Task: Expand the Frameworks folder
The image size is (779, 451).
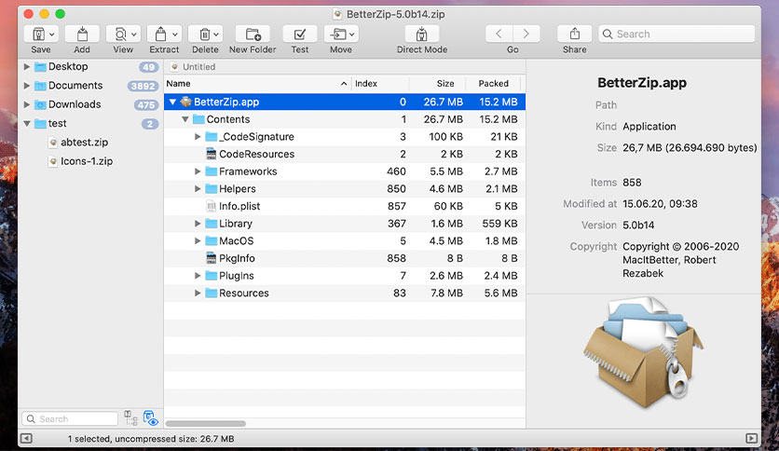Action: click(x=198, y=171)
